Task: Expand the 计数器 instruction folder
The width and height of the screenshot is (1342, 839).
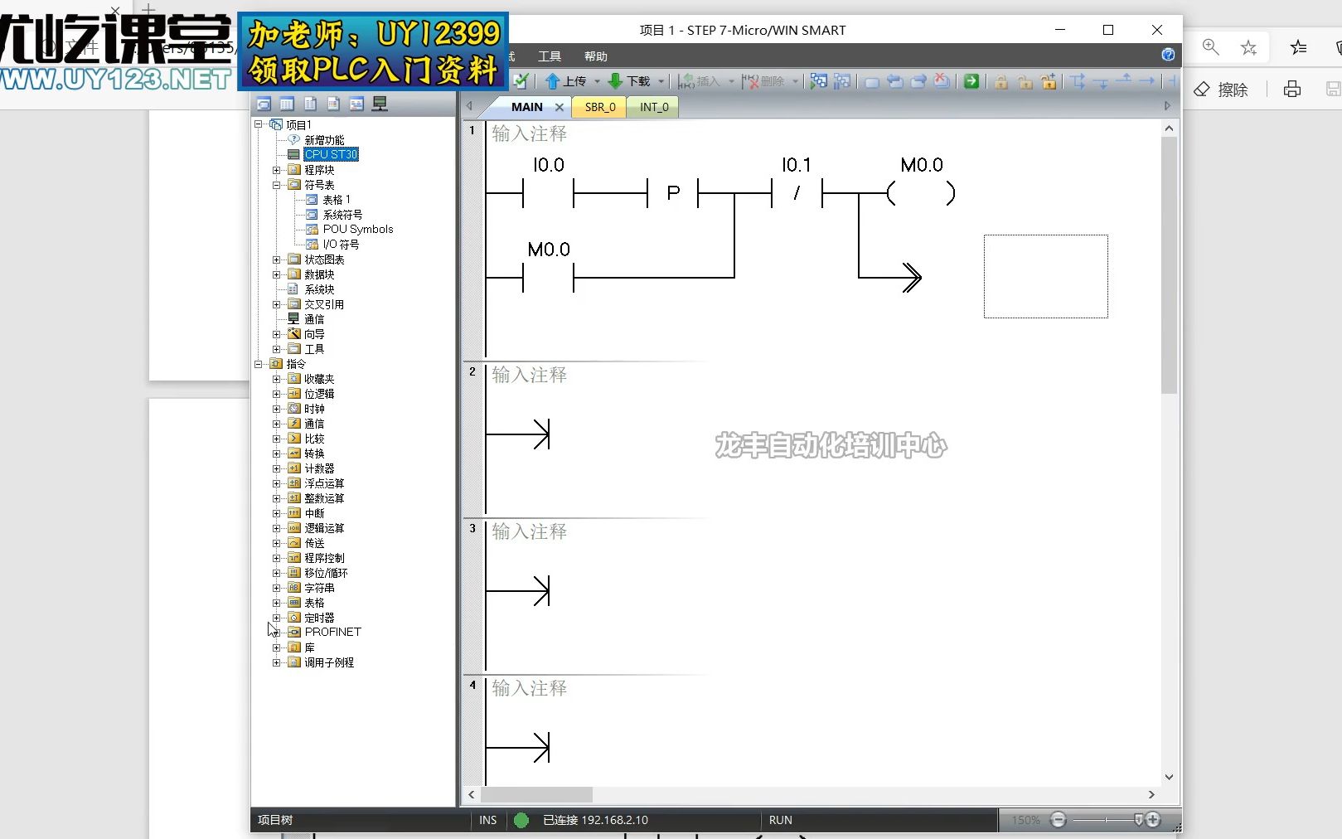Action: [277, 468]
